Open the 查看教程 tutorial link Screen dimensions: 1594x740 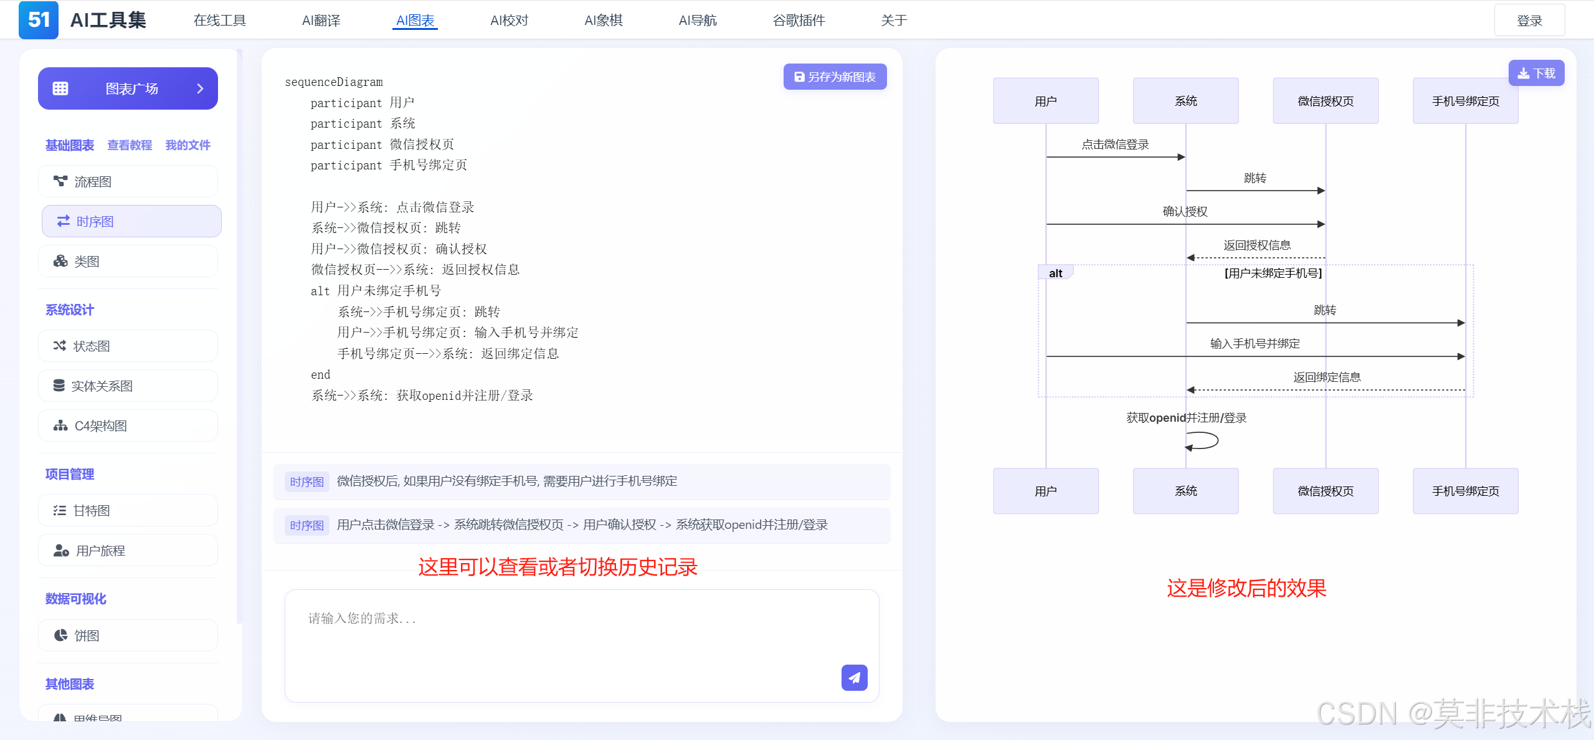(x=130, y=145)
